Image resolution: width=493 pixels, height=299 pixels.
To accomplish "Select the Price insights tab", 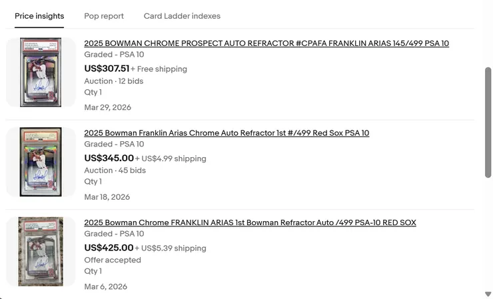I will 39,16.
